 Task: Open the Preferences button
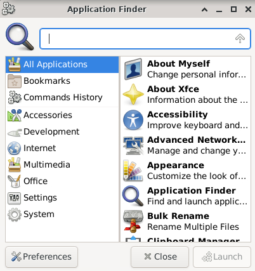[x=42, y=257]
